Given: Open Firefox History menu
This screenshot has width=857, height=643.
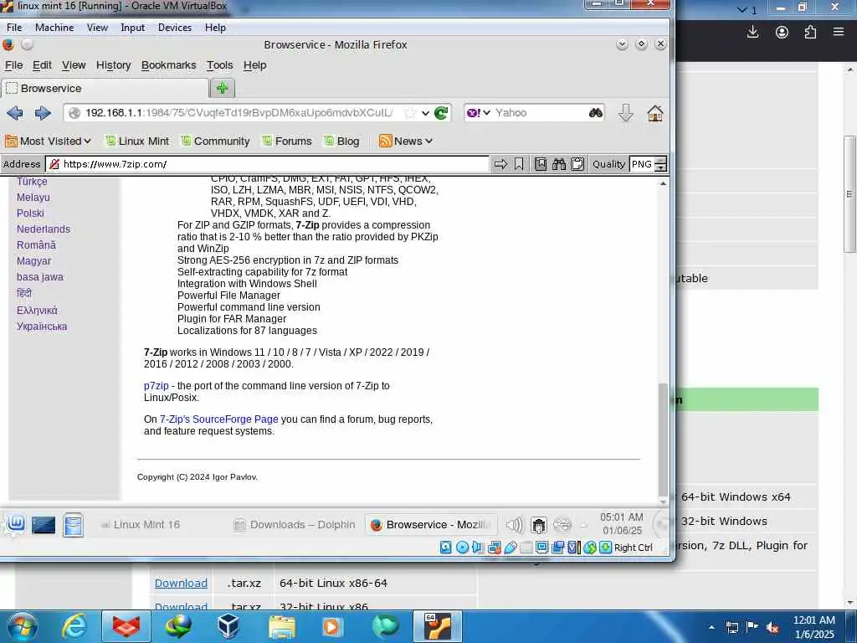Looking at the screenshot, I should pyautogui.click(x=113, y=65).
